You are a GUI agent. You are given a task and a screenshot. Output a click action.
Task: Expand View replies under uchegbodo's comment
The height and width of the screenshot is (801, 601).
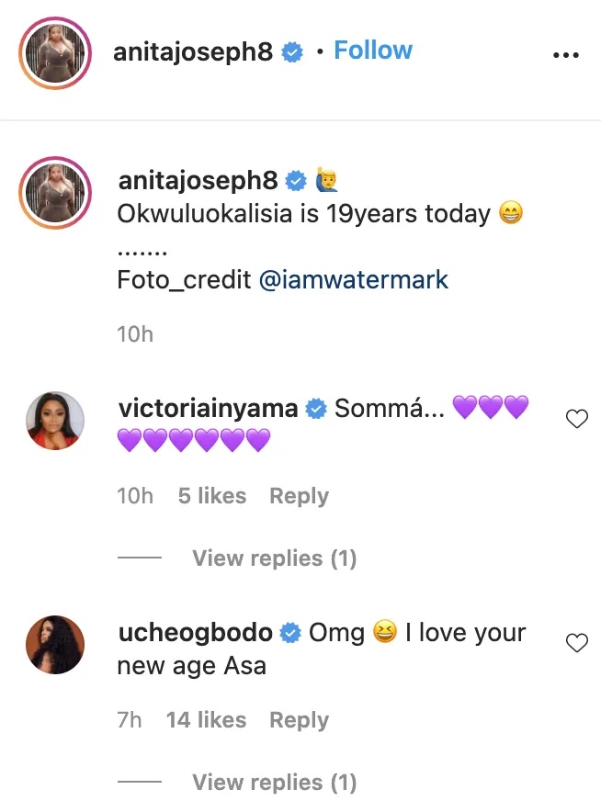tap(274, 783)
